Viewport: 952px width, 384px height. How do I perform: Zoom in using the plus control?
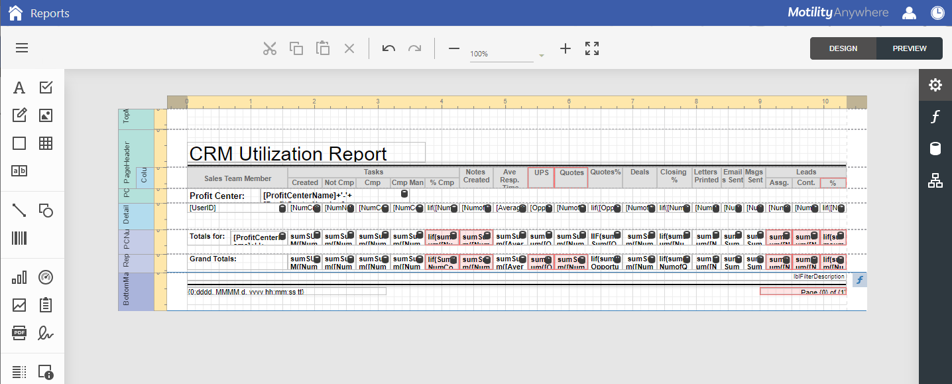565,48
